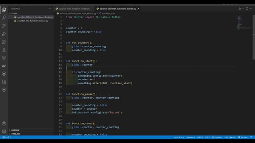Click 'something.after(1000, function_start)' line

pos(105,83)
